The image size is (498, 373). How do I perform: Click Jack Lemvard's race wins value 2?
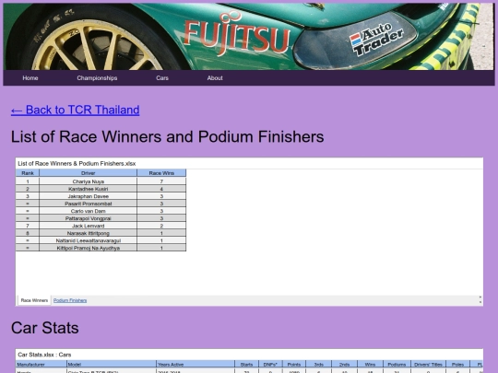161,226
